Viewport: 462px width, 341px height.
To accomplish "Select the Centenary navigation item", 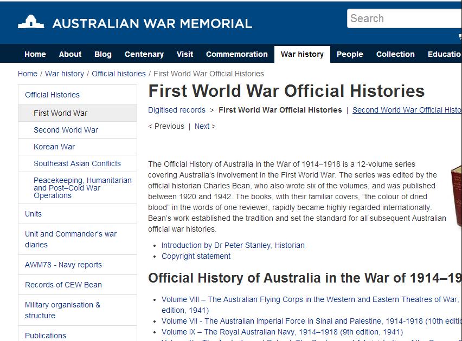I will point(144,54).
